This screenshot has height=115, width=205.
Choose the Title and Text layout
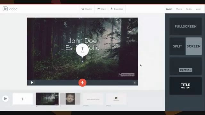pyautogui.click(x=185, y=86)
